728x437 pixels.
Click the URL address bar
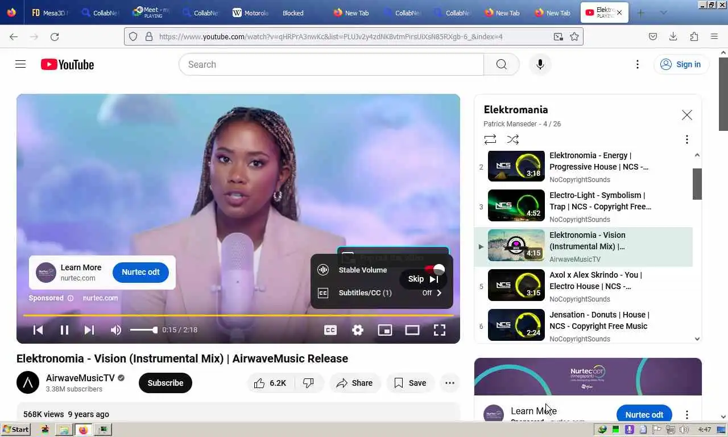point(354,36)
